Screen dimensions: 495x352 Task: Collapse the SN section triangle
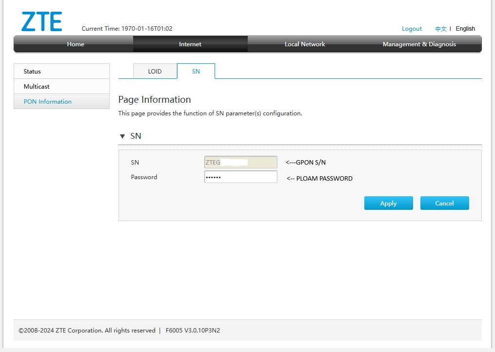(122, 136)
